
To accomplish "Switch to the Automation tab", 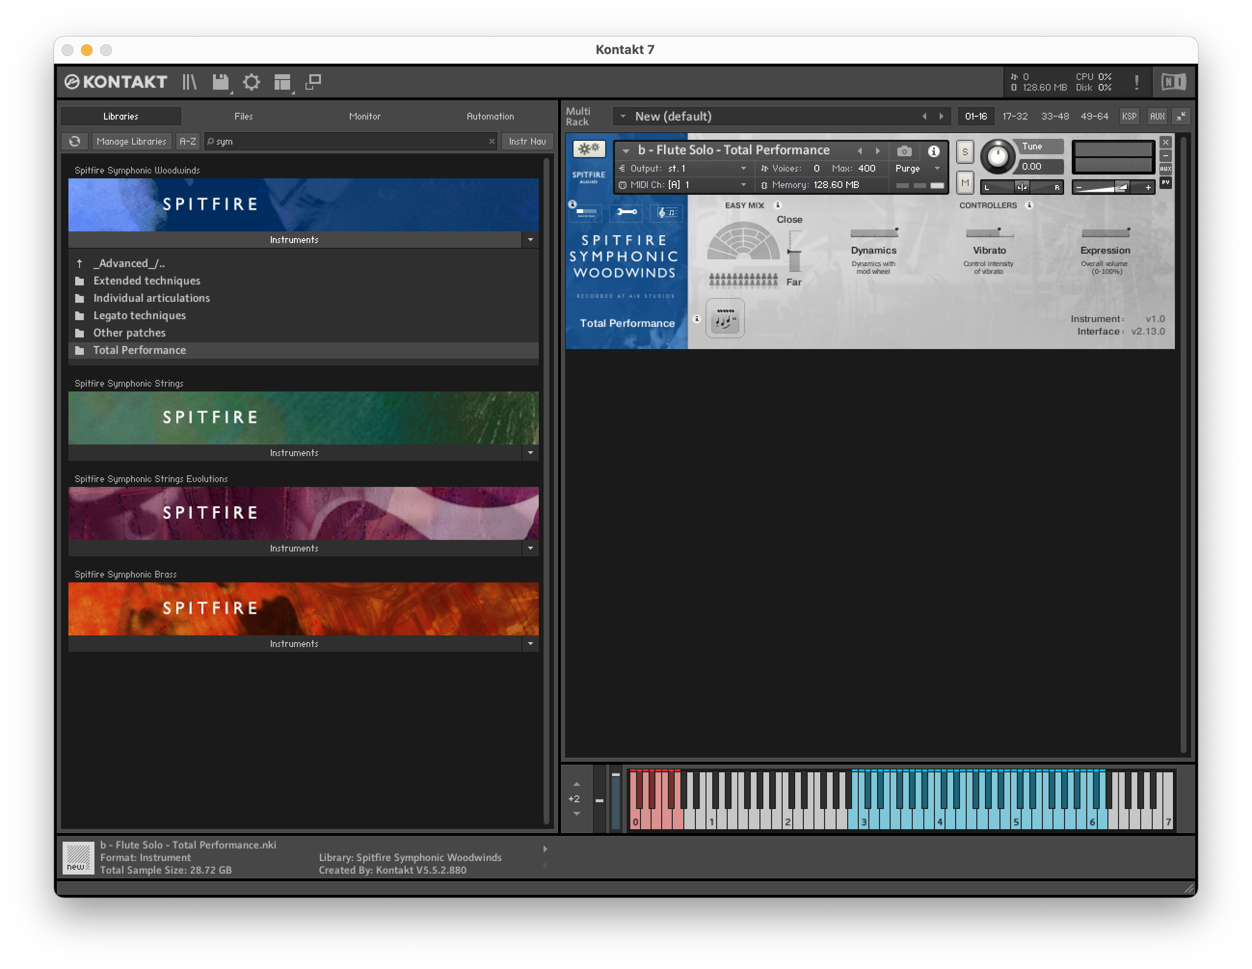I will (x=490, y=116).
